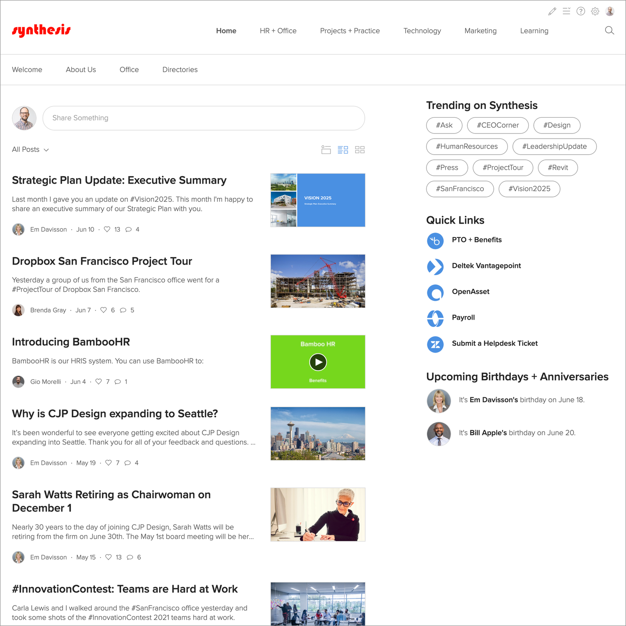
Task: Open the Technology menu
Action: pyautogui.click(x=422, y=31)
